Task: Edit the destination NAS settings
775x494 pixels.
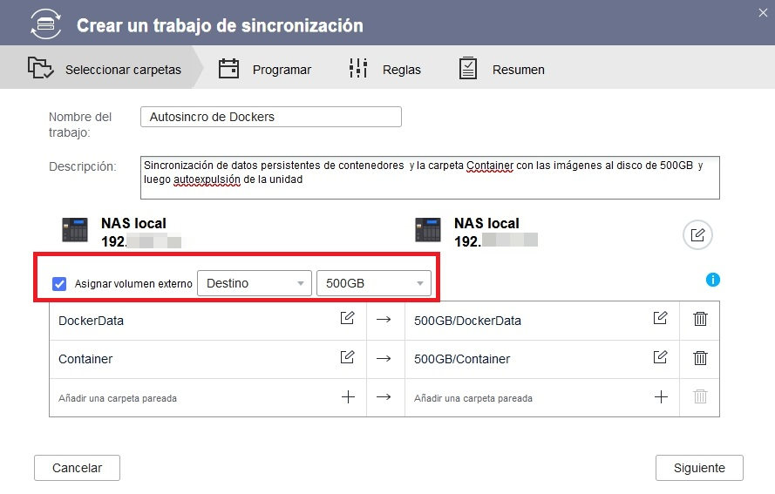Action: (x=697, y=234)
